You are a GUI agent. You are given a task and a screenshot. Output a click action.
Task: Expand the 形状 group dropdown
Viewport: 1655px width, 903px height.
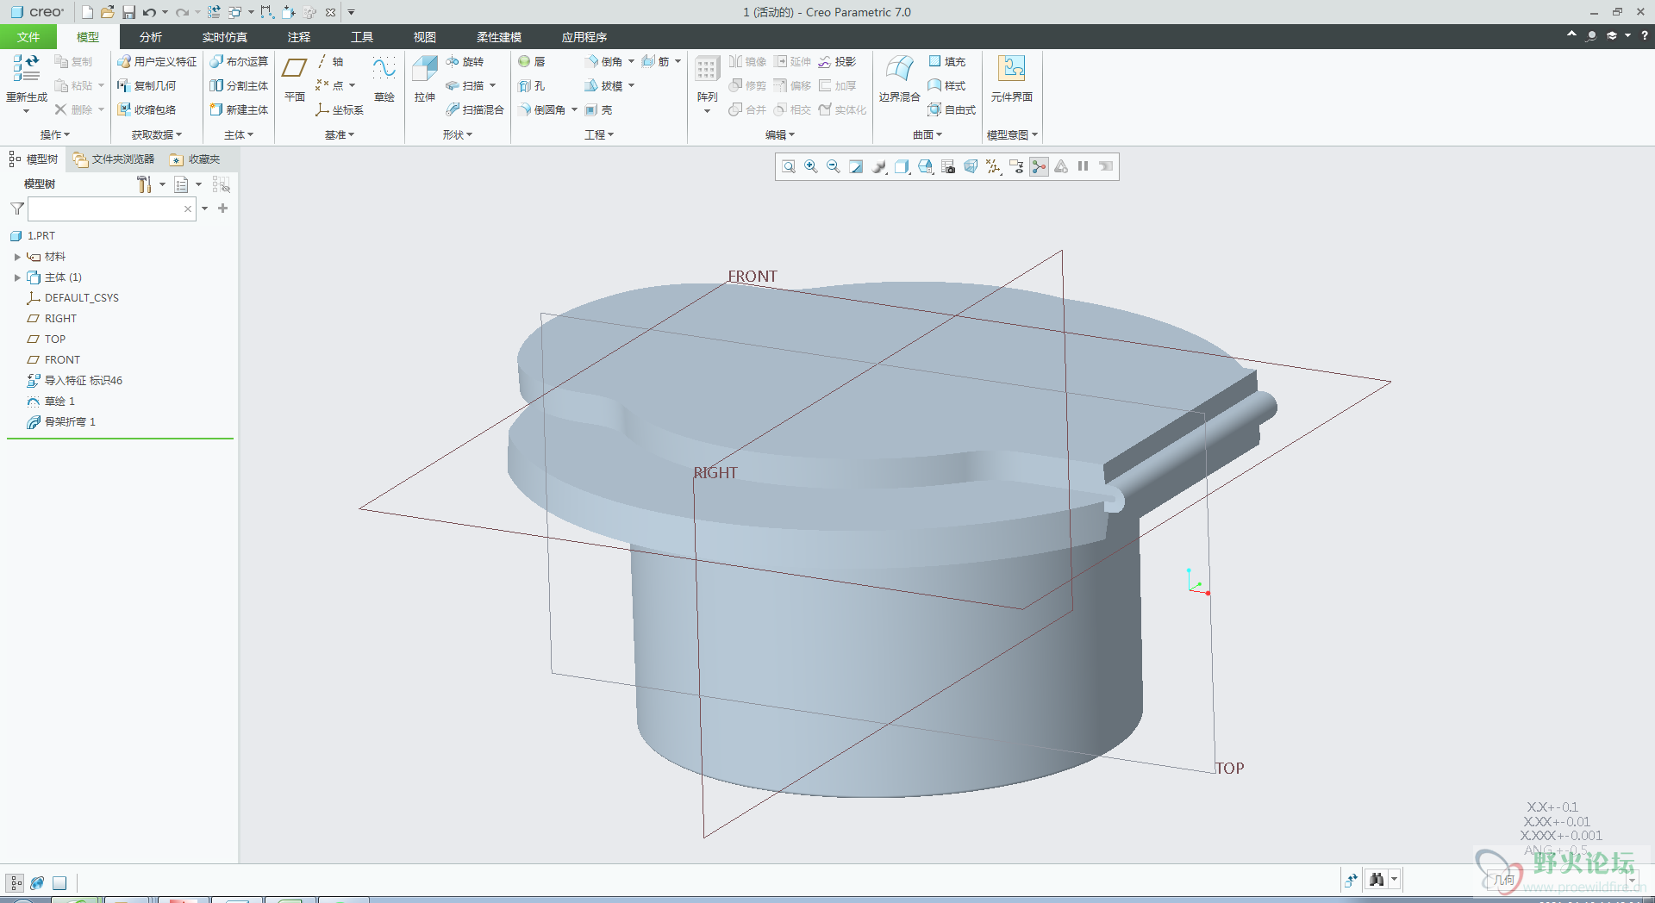coord(458,134)
